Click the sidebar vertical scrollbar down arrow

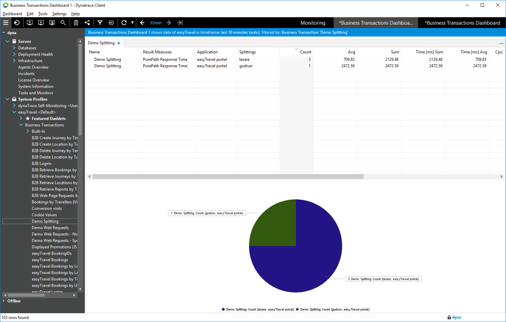click(80, 289)
